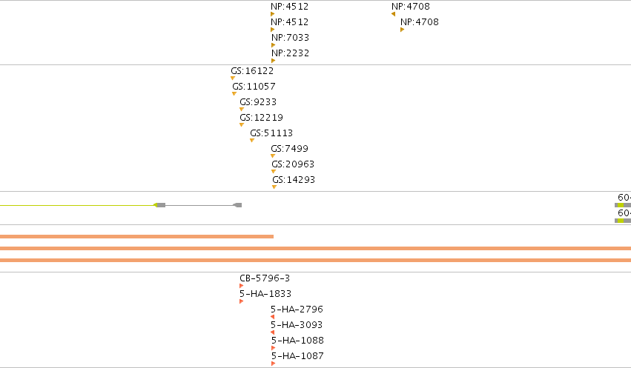
Task: Select the short orange bar ending mid-track
Action: pyautogui.click(x=137, y=237)
